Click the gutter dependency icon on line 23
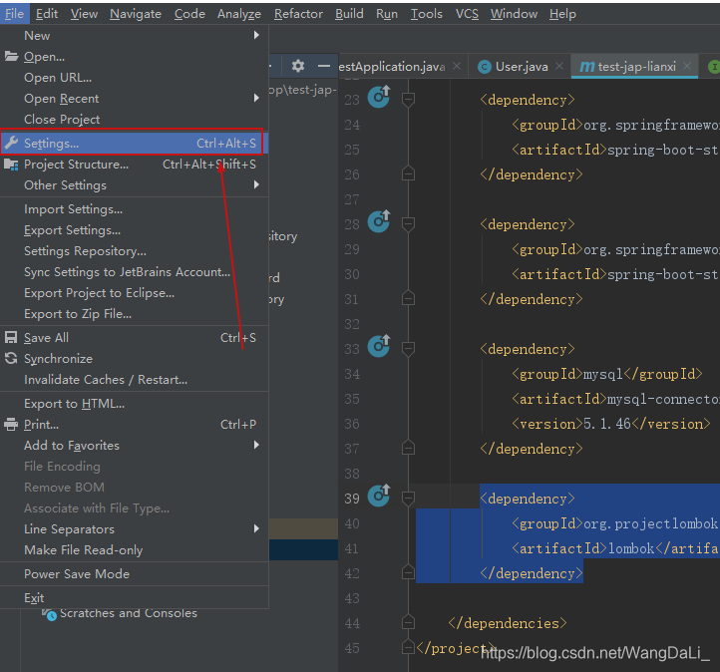Image resolution: width=720 pixels, height=672 pixels. click(x=379, y=97)
